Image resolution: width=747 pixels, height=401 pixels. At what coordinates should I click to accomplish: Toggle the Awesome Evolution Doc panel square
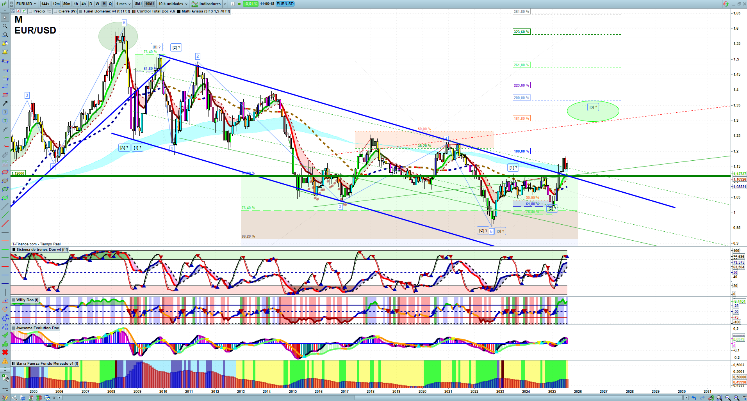coord(14,328)
